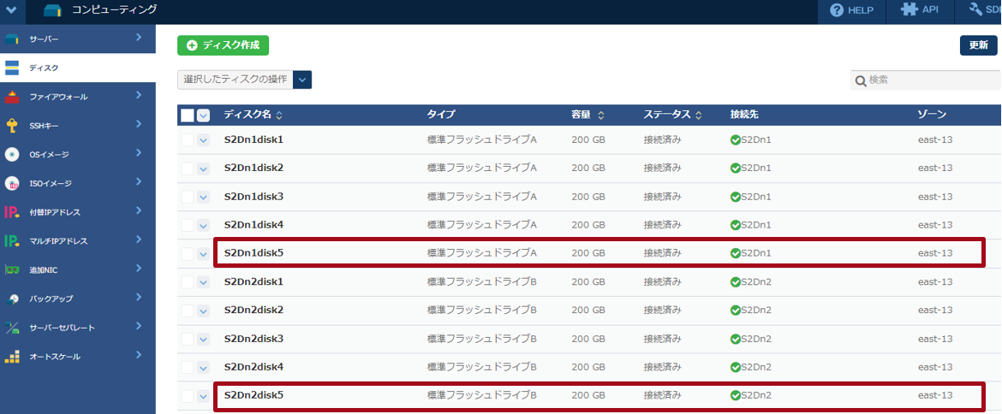Viewport: 1002px width, 414px height.
Task: Click the OS image disc icon
Action: pos(12,154)
